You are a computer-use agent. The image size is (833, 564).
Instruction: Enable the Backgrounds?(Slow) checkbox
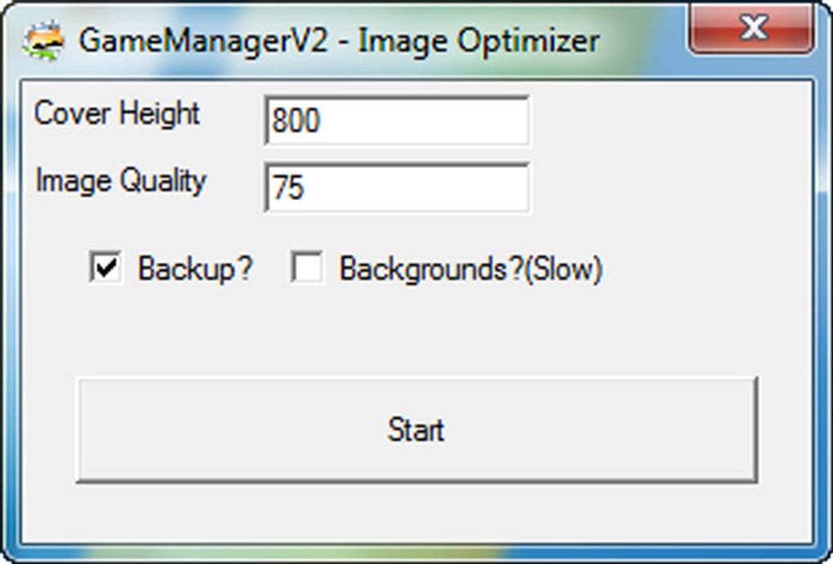[x=307, y=267]
